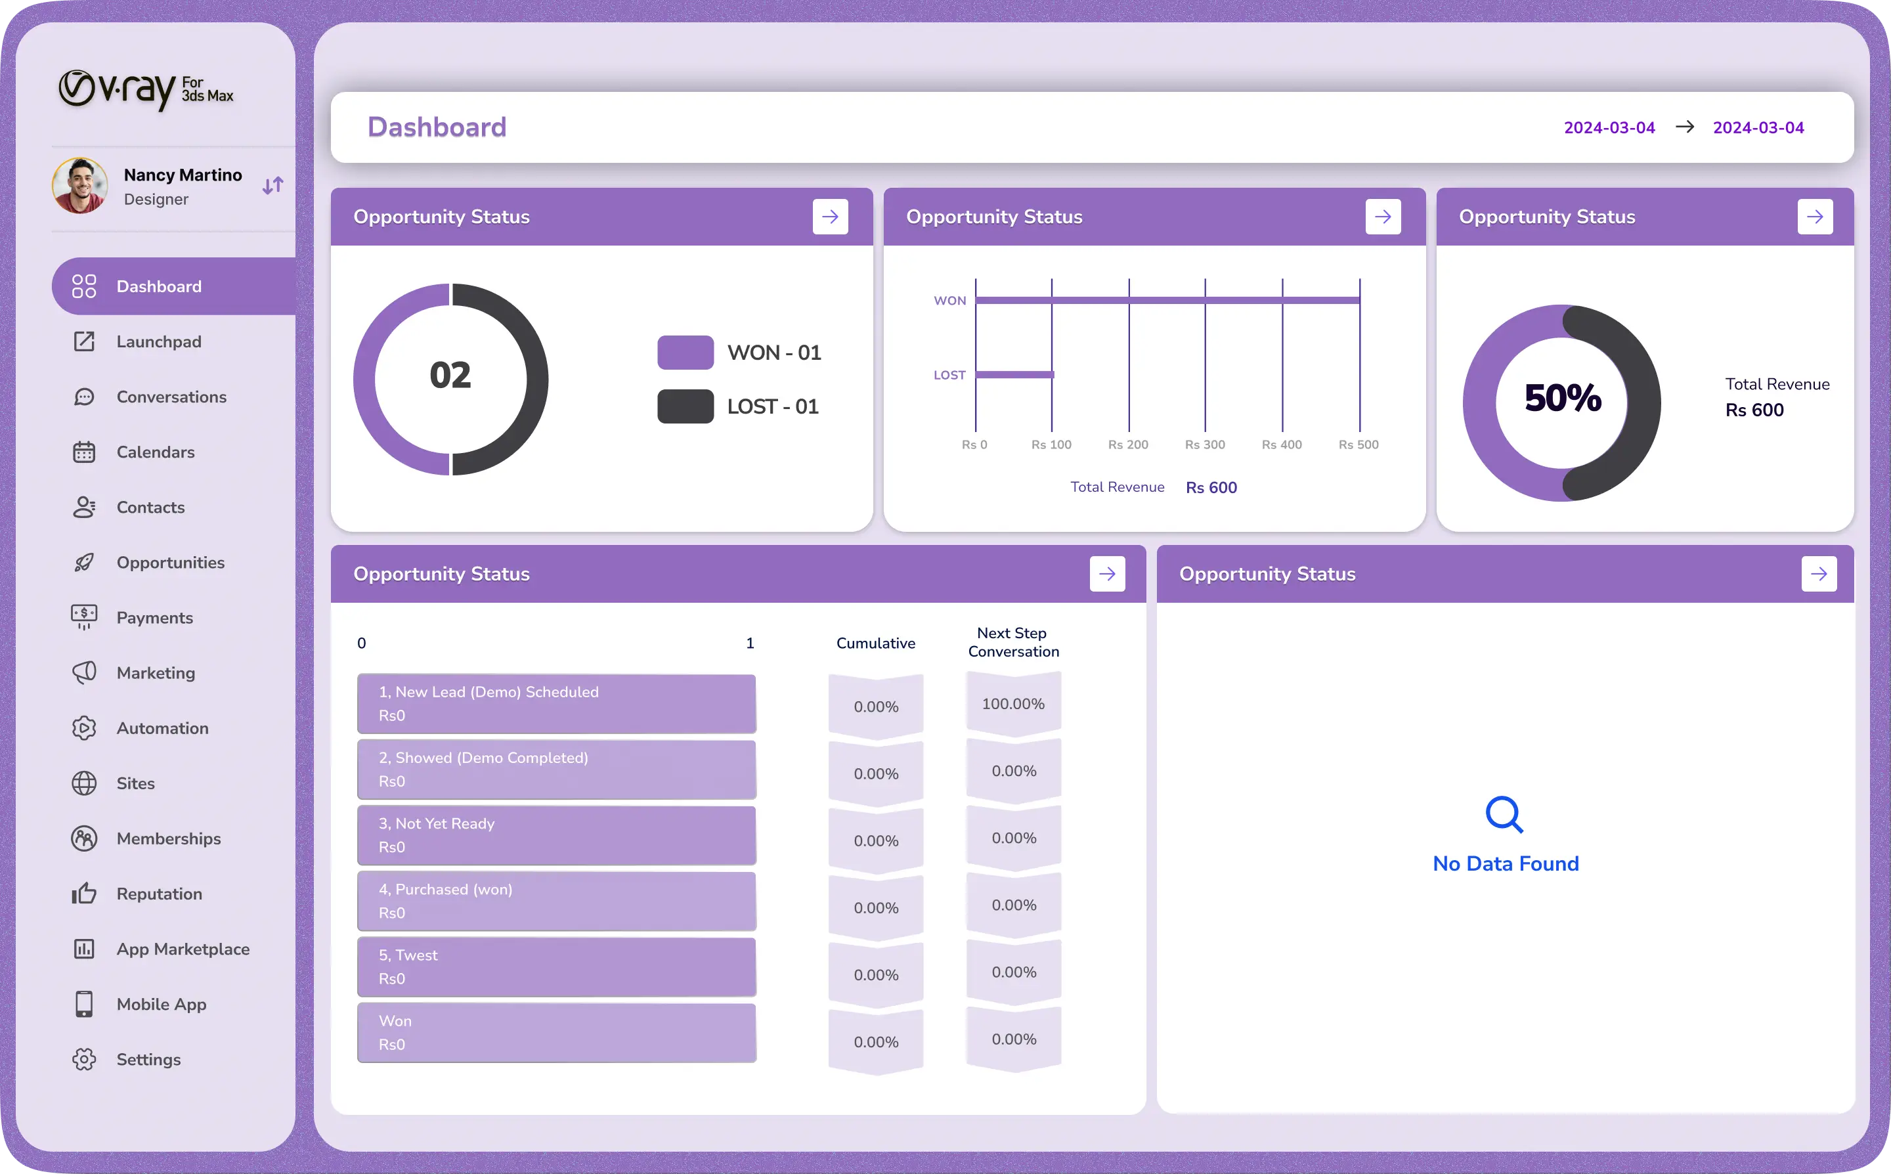Expand account switcher arrows beside Nancy Martino
Viewport: 1891px width, 1174px height.
click(272, 186)
